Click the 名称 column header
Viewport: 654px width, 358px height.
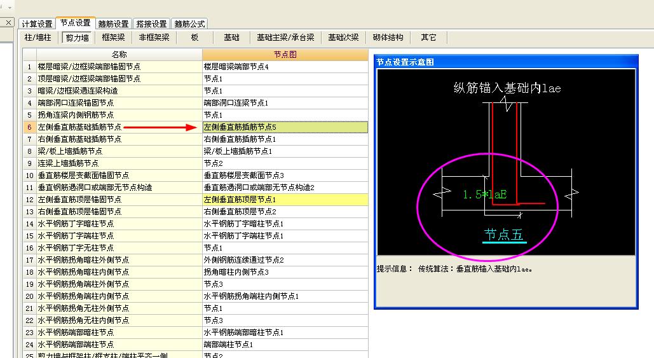(119, 55)
